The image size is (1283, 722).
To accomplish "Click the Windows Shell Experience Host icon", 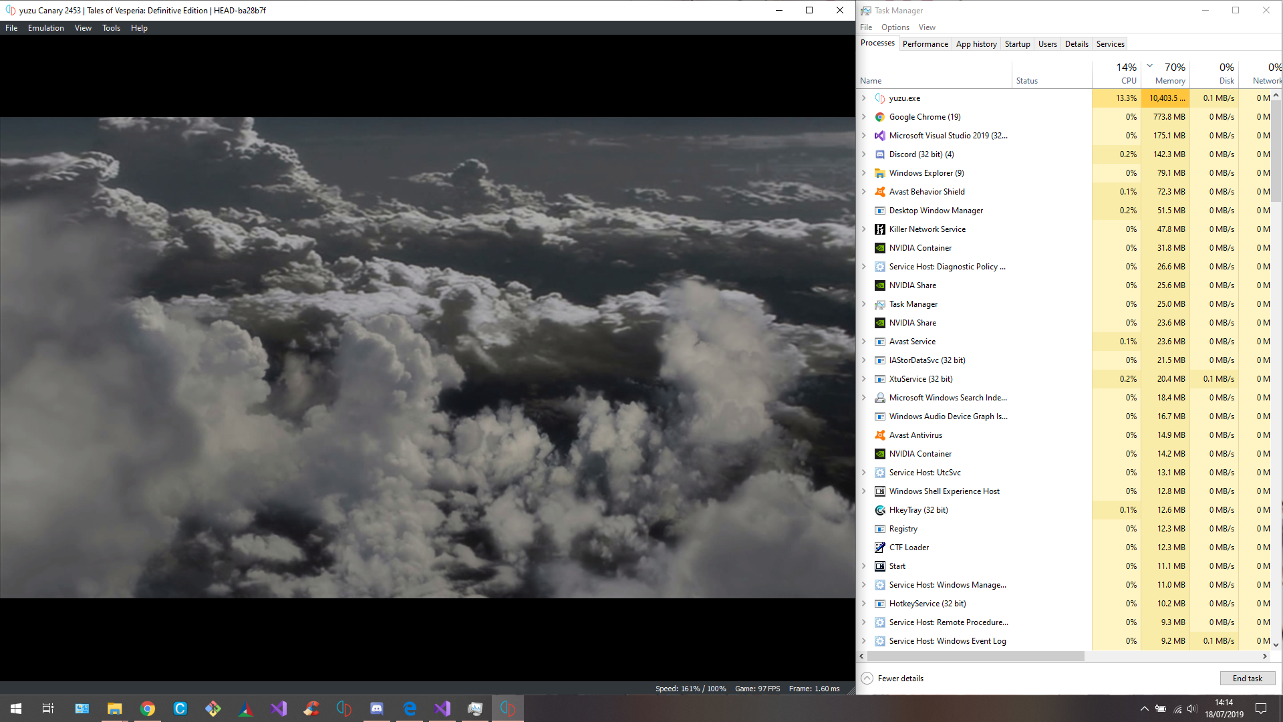I will click(880, 491).
